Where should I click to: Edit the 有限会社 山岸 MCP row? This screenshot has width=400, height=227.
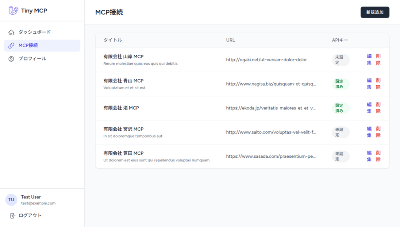(x=369, y=59)
